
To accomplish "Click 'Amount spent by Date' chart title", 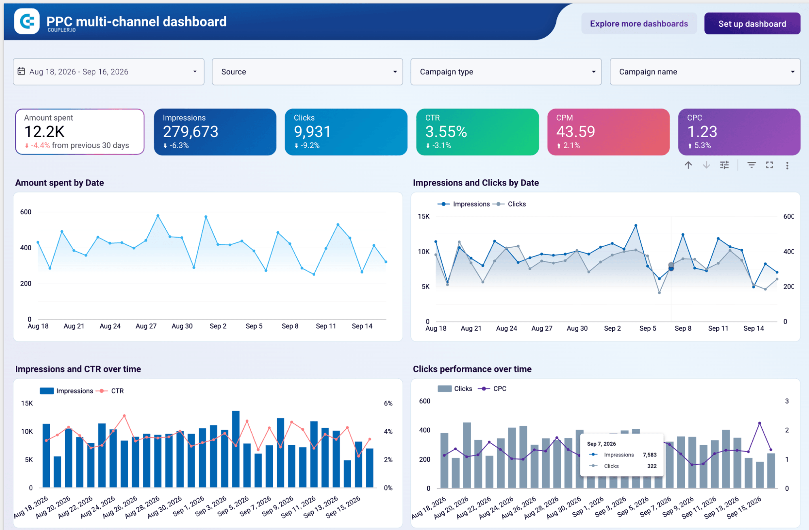I will 59,183.
